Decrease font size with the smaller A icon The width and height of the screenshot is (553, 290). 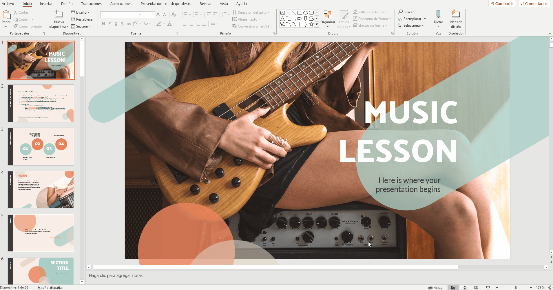(165, 14)
